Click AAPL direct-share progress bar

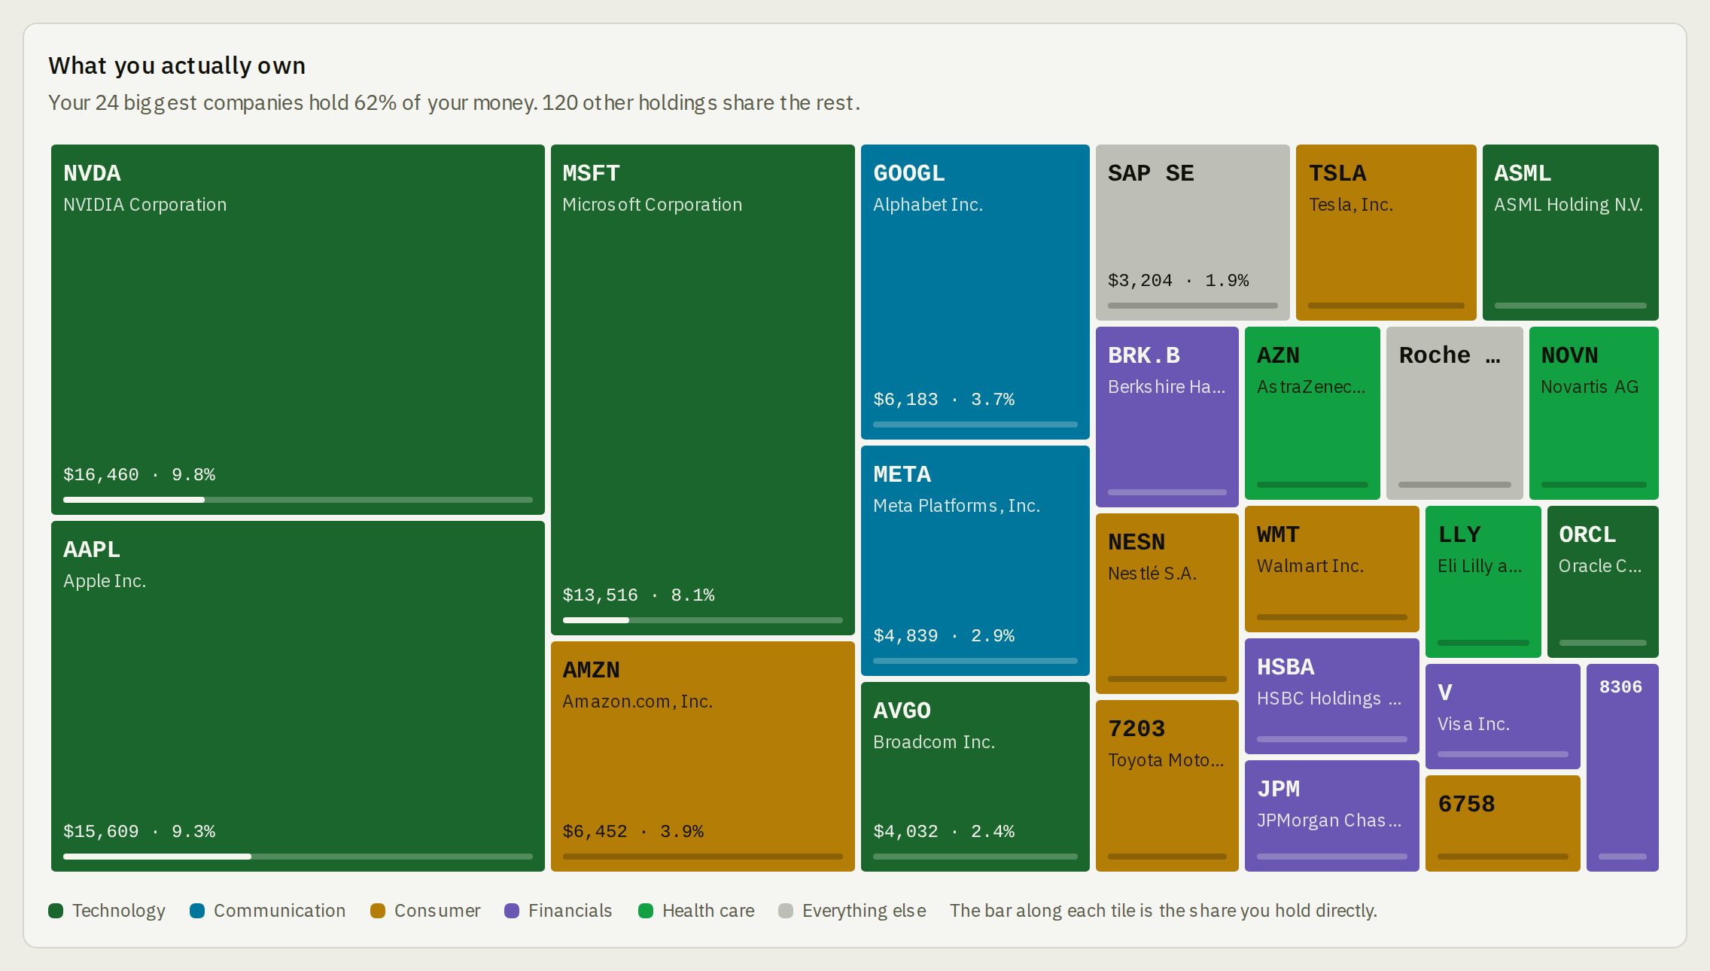298,857
